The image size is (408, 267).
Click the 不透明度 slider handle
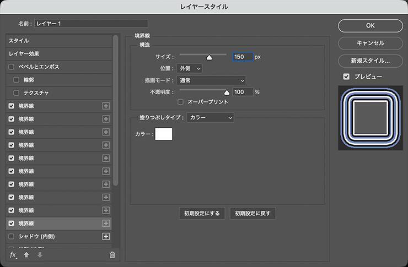(227, 92)
